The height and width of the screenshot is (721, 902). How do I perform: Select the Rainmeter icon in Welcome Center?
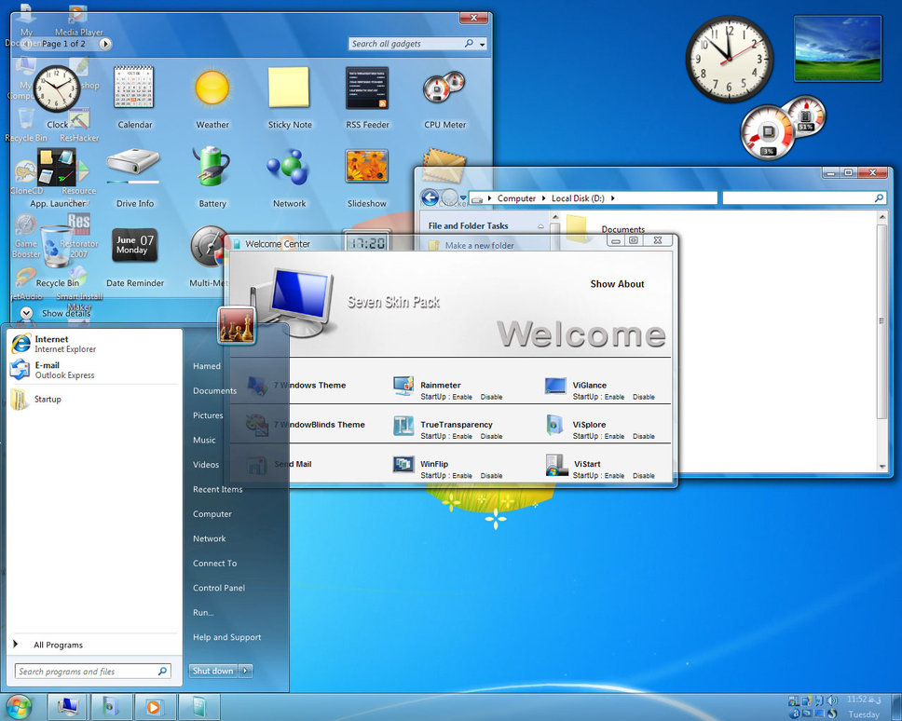click(x=404, y=385)
